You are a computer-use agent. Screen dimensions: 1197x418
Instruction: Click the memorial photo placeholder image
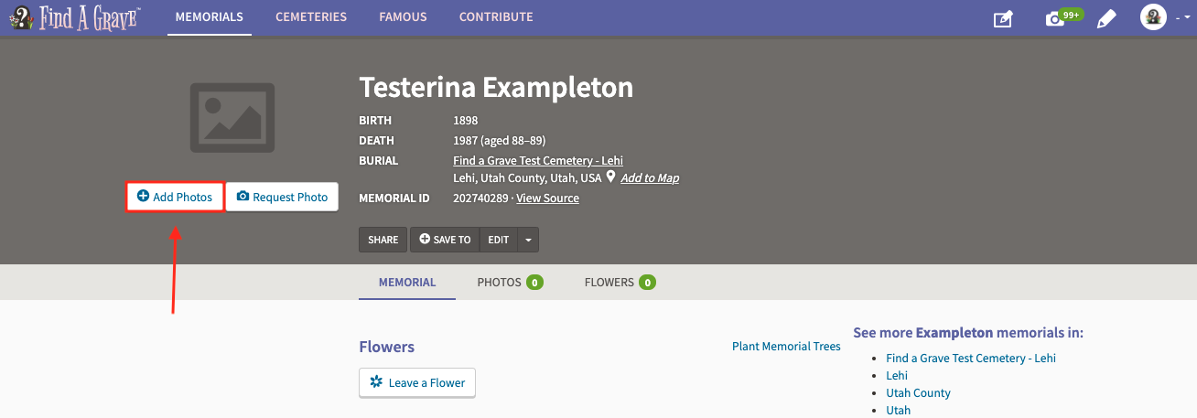click(x=232, y=117)
